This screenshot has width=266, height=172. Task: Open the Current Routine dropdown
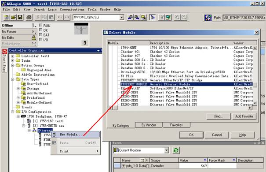click(x=167, y=150)
